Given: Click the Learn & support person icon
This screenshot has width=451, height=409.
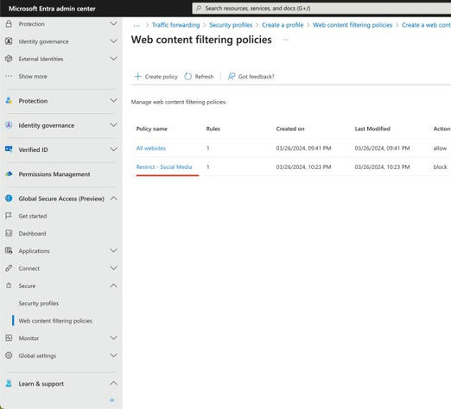Looking at the screenshot, I should 9,383.
